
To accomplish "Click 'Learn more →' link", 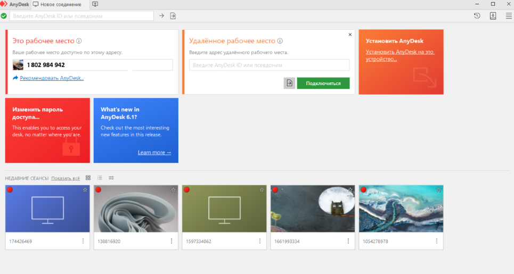I will (154, 152).
